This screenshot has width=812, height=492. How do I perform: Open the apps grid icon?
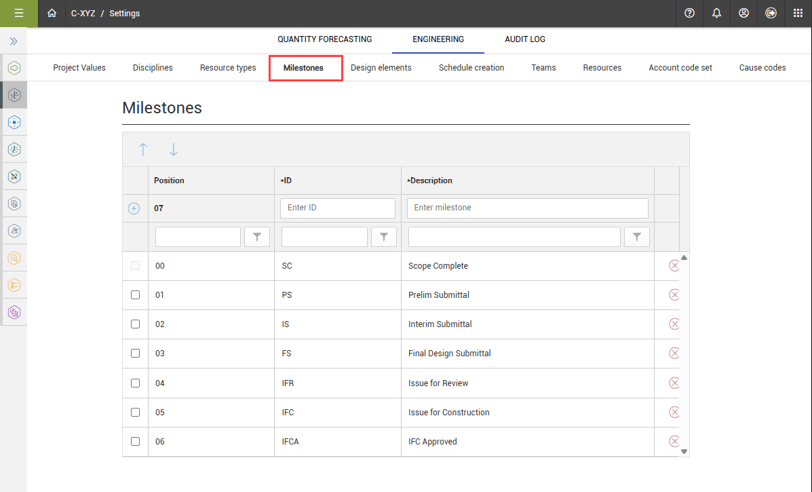click(x=798, y=13)
